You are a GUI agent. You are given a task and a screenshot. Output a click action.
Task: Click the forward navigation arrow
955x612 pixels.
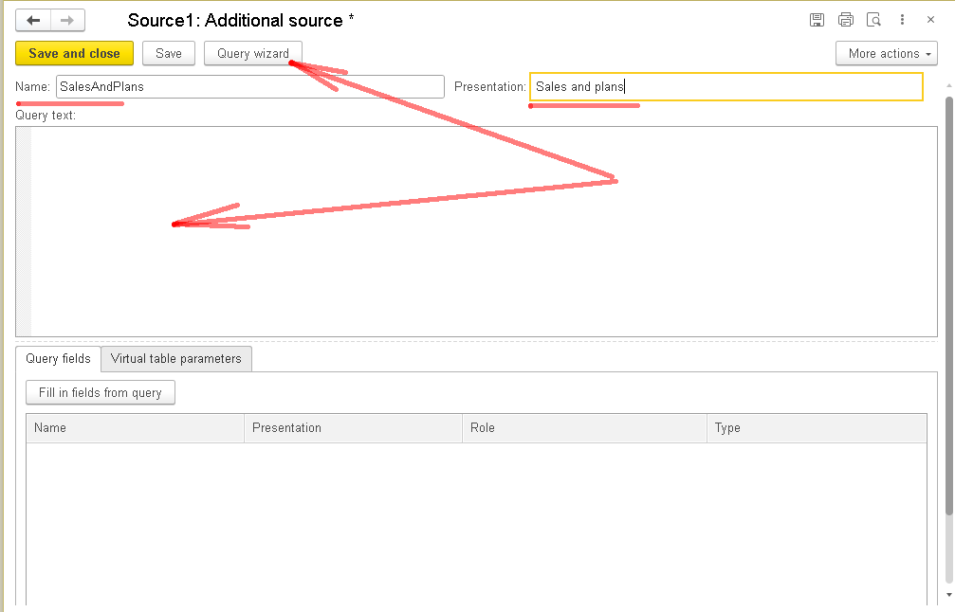[x=67, y=20]
